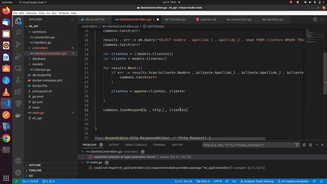Image resolution: width=327 pixels, height=184 pixels.
Task: Open Run and Debug view
Action: [18, 56]
